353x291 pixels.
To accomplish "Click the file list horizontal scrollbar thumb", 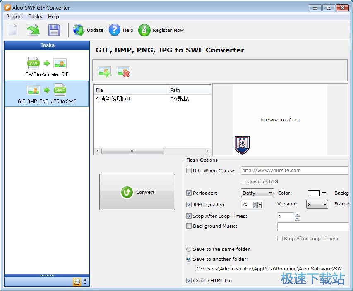I will pos(133,151).
